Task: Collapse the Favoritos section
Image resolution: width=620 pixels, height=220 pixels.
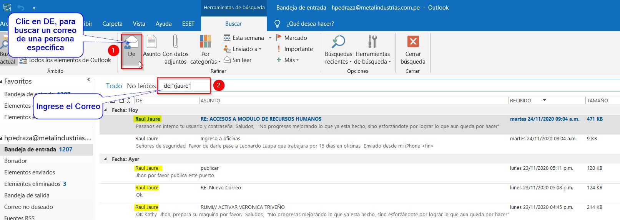Action: tap(2, 81)
